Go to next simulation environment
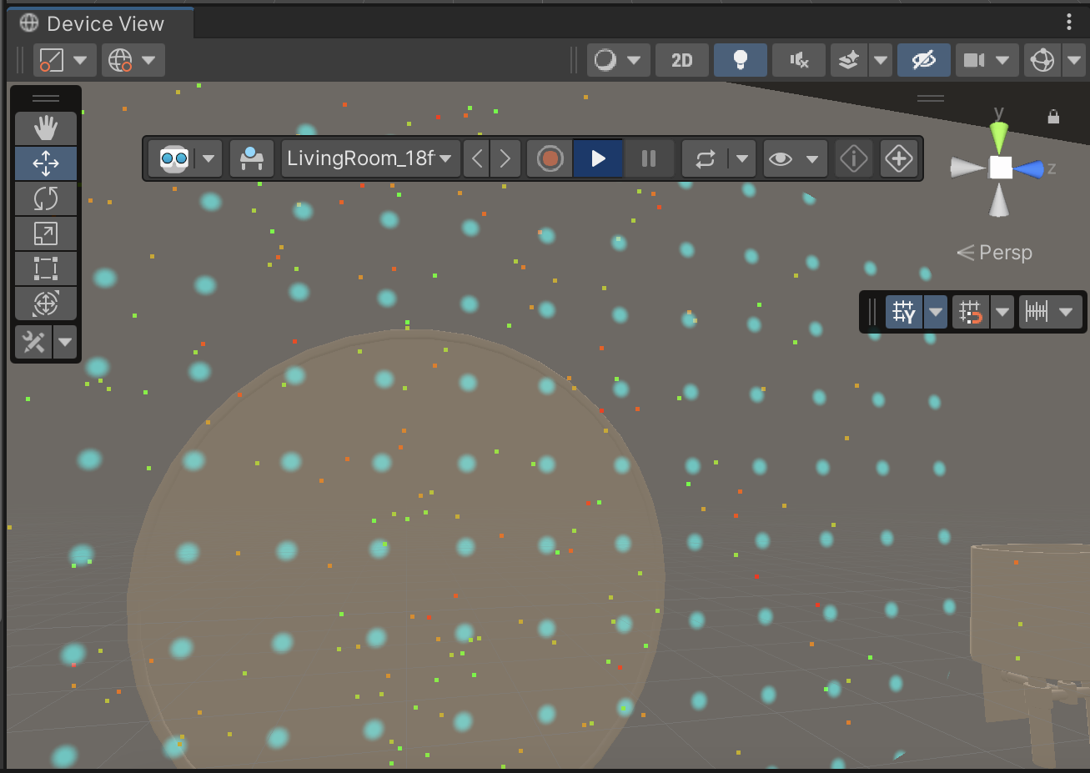Viewport: 1090px width, 773px height. pos(505,158)
